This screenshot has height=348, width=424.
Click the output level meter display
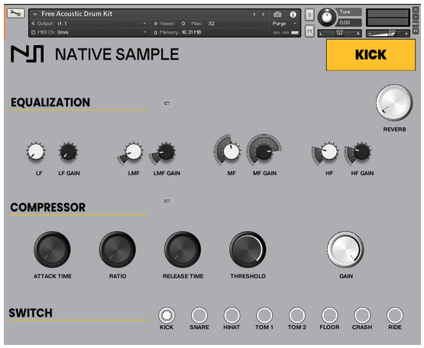[388, 18]
